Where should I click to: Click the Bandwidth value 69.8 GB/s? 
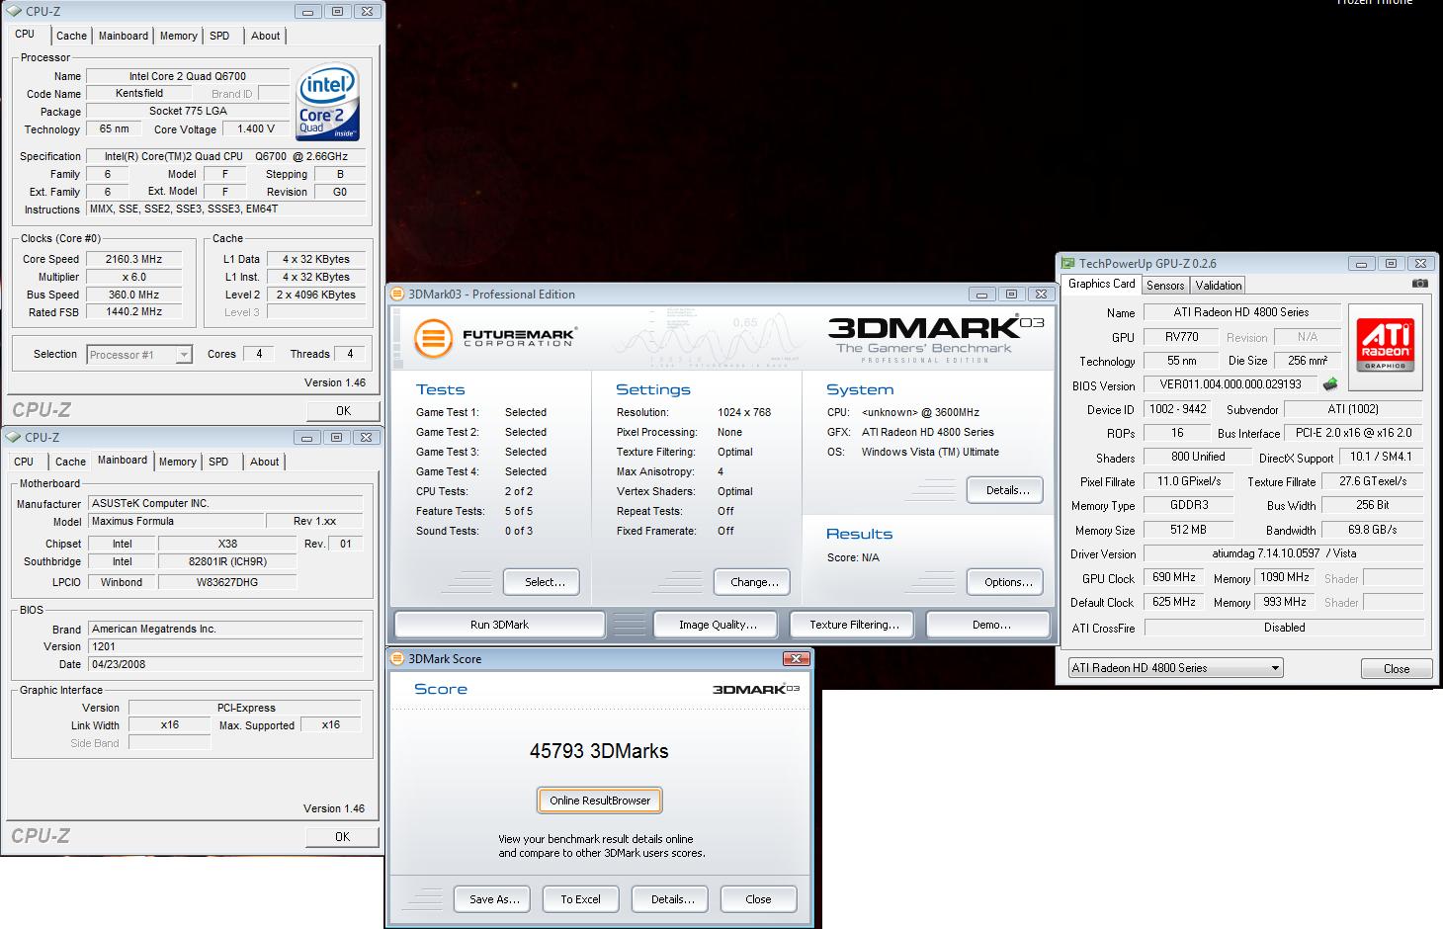point(1373,530)
